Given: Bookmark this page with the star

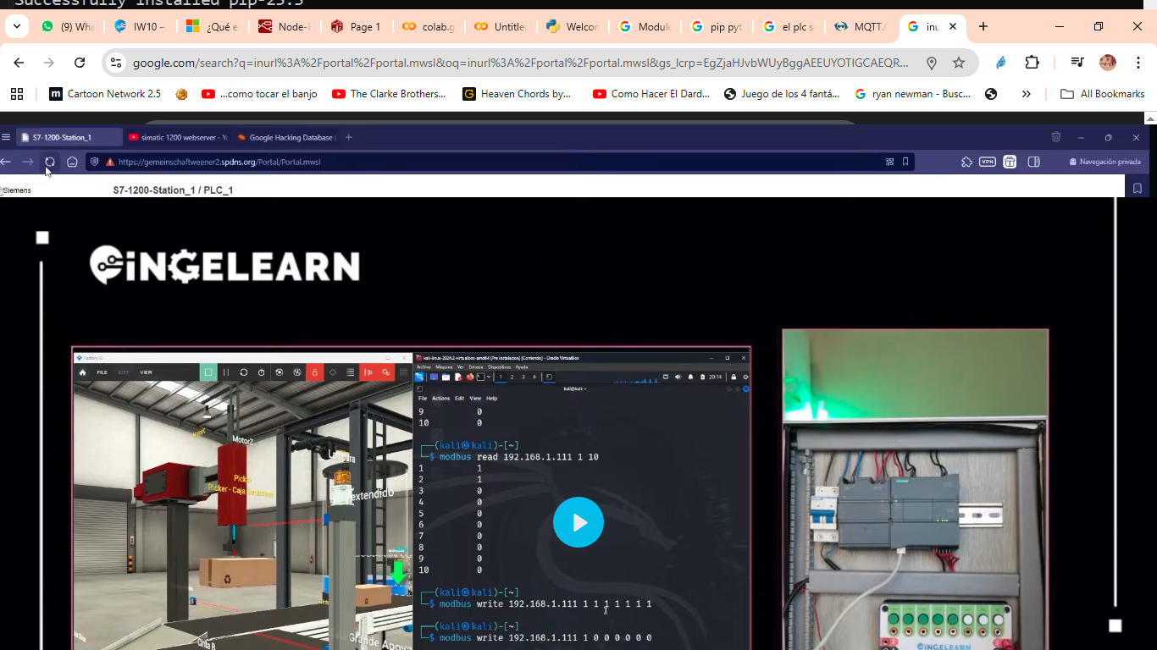Looking at the screenshot, I should click(959, 63).
